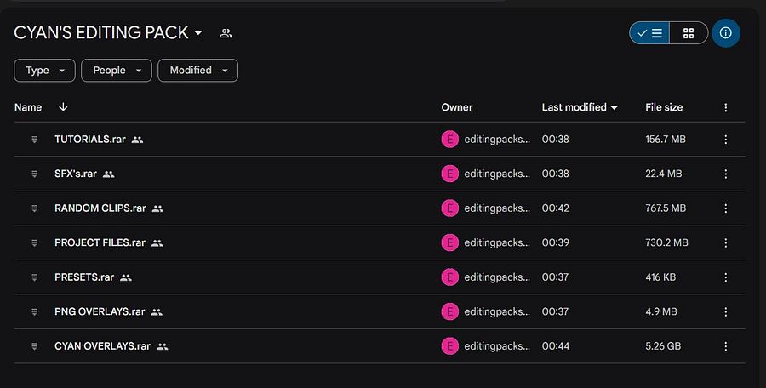The width and height of the screenshot is (766, 388).
Task: Expand the Type filter dropdown
Action: [44, 71]
